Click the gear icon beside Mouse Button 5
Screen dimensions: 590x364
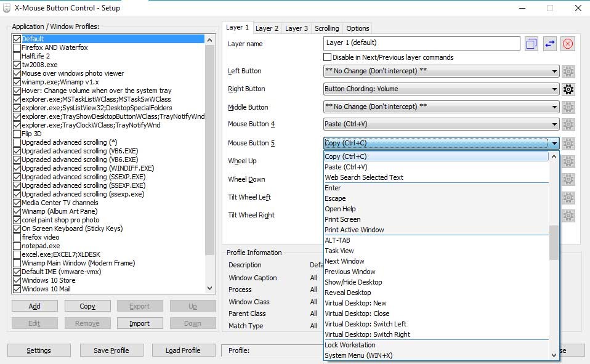[568, 144]
